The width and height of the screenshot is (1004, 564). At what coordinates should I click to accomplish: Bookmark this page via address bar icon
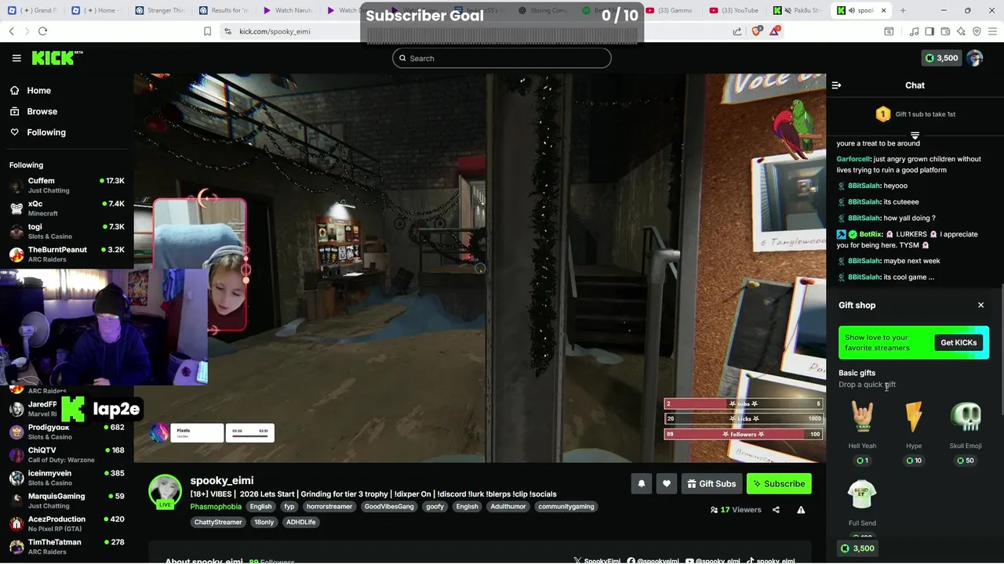click(x=207, y=31)
